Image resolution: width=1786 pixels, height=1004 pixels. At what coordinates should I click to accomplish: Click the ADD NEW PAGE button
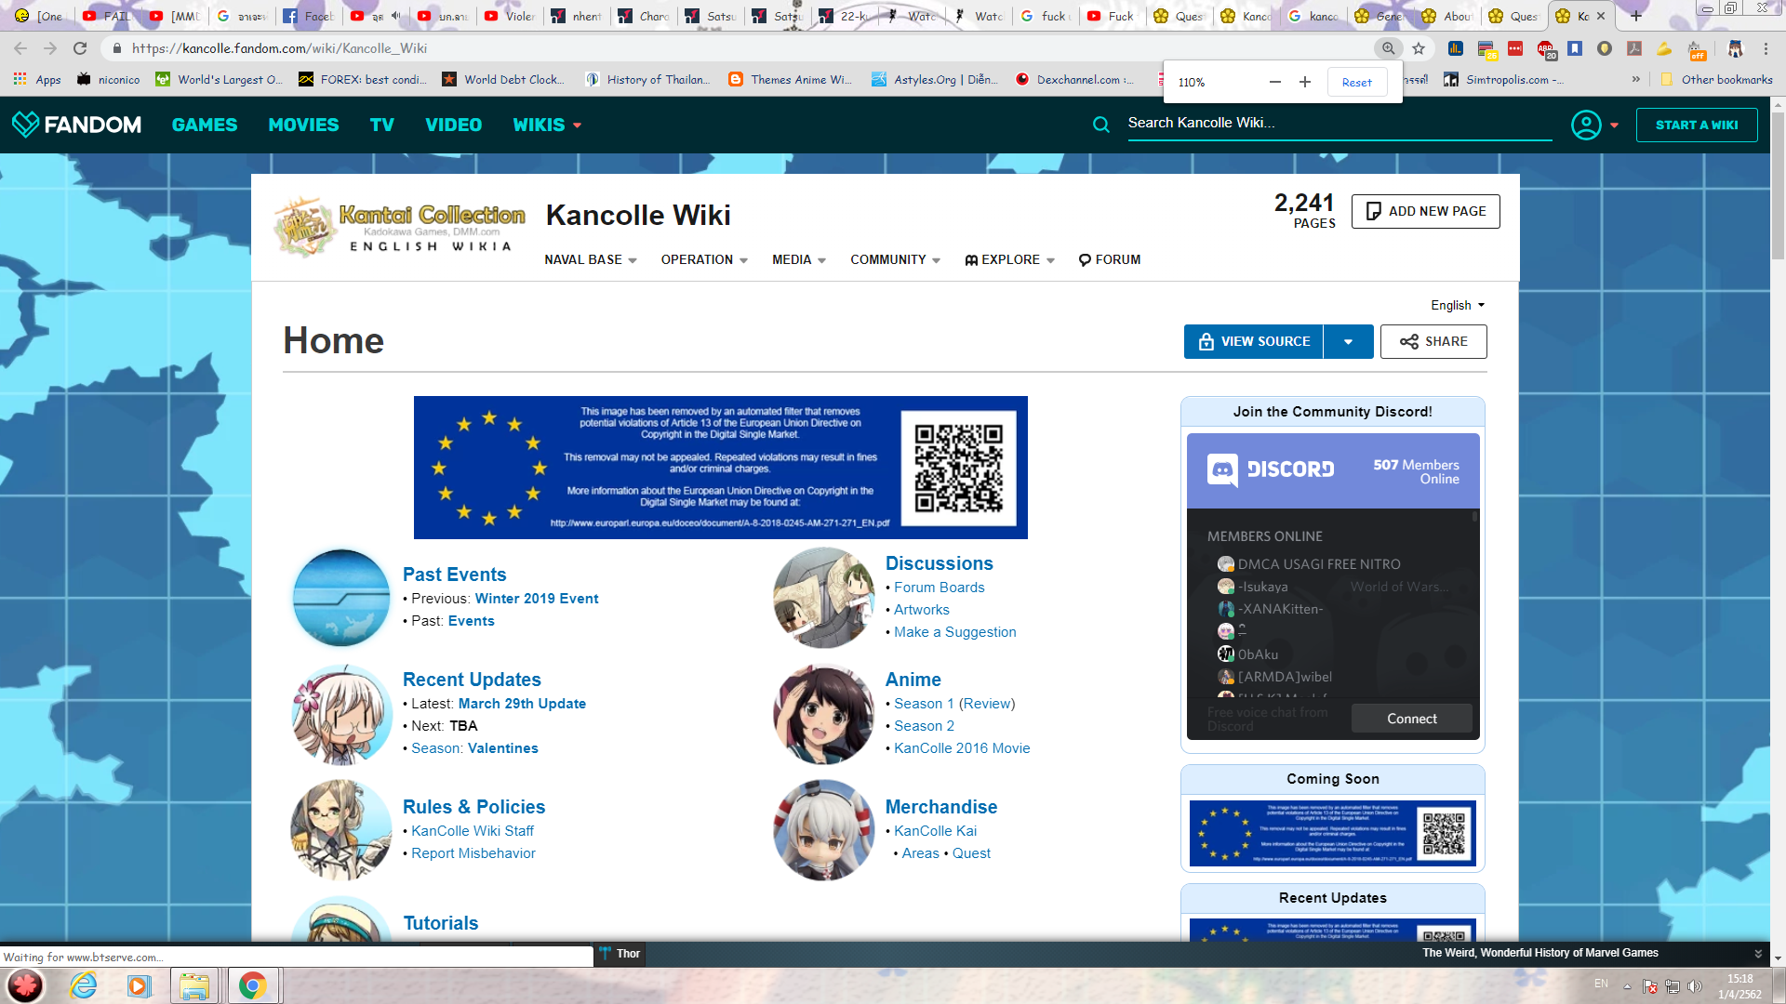coord(1425,211)
